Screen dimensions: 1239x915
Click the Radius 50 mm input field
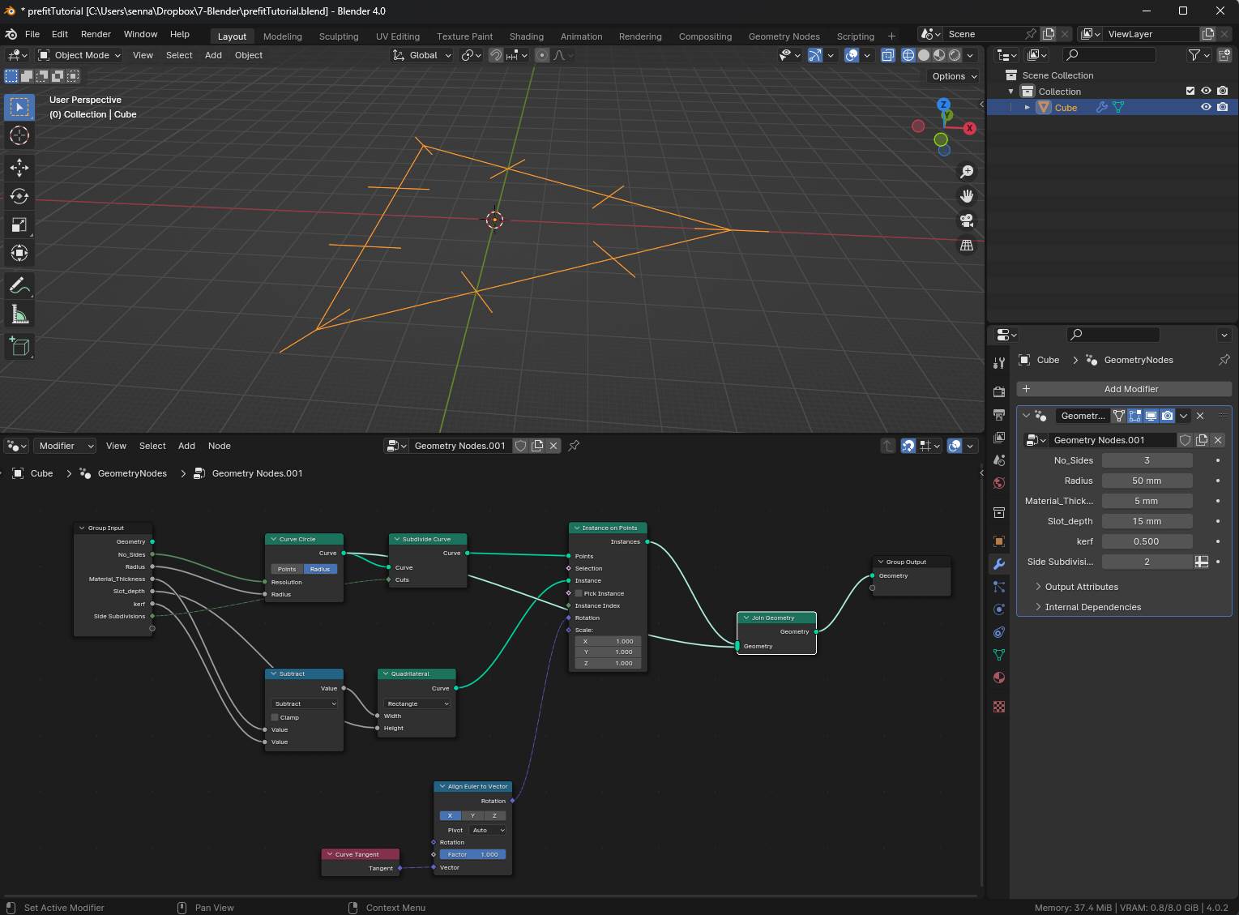pyautogui.click(x=1146, y=481)
